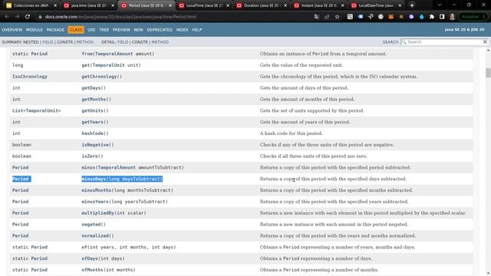Click the translate page icon in address bar
Image resolution: width=491 pixels, height=276 pixels.
click(317, 17)
